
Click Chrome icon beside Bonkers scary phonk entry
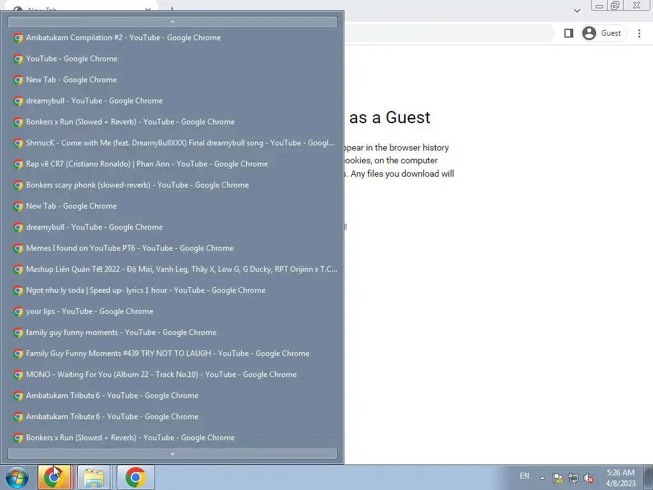18,186
